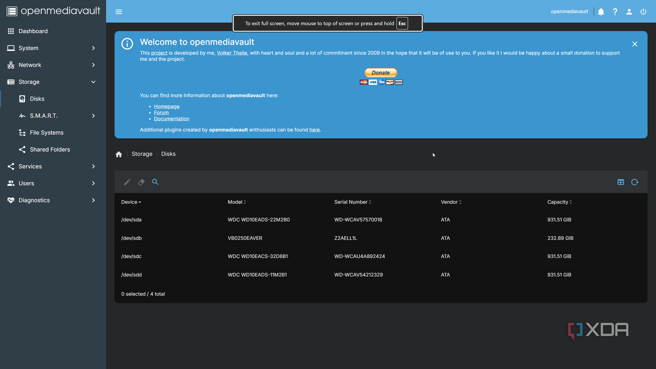
Task: Click the Storage icon in the sidebar
Action: [11, 82]
